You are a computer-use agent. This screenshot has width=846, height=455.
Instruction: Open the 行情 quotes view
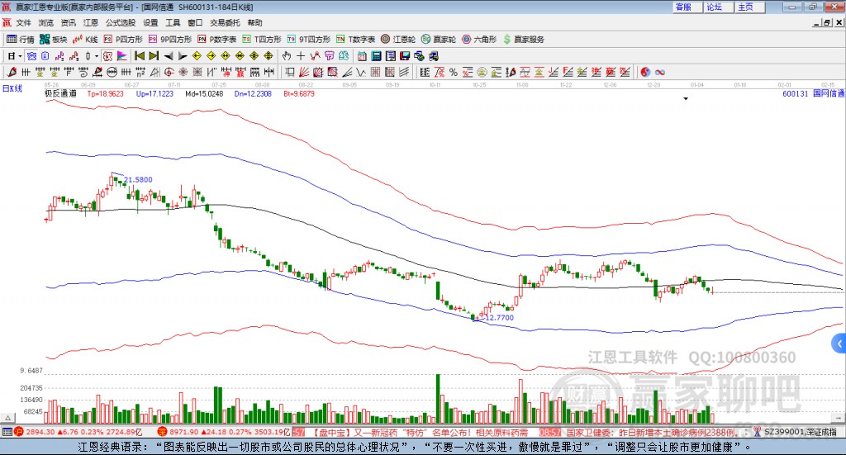pyautogui.click(x=21, y=40)
